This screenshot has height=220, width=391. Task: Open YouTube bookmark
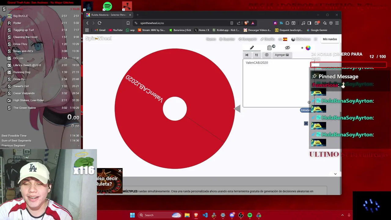tap(116, 30)
